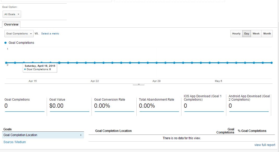Image resolution: width=279 pixels, height=152 pixels.
Task: Select the Total Abandonment Rate scorecard
Action: [x=159, y=104]
